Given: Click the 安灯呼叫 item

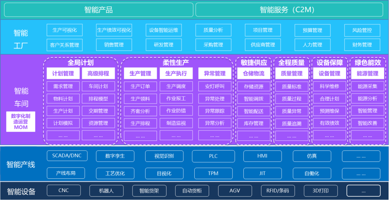Looking at the screenshot, I should [x=214, y=86].
